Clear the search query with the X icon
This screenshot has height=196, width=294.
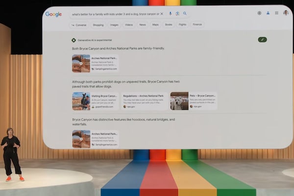162,14
